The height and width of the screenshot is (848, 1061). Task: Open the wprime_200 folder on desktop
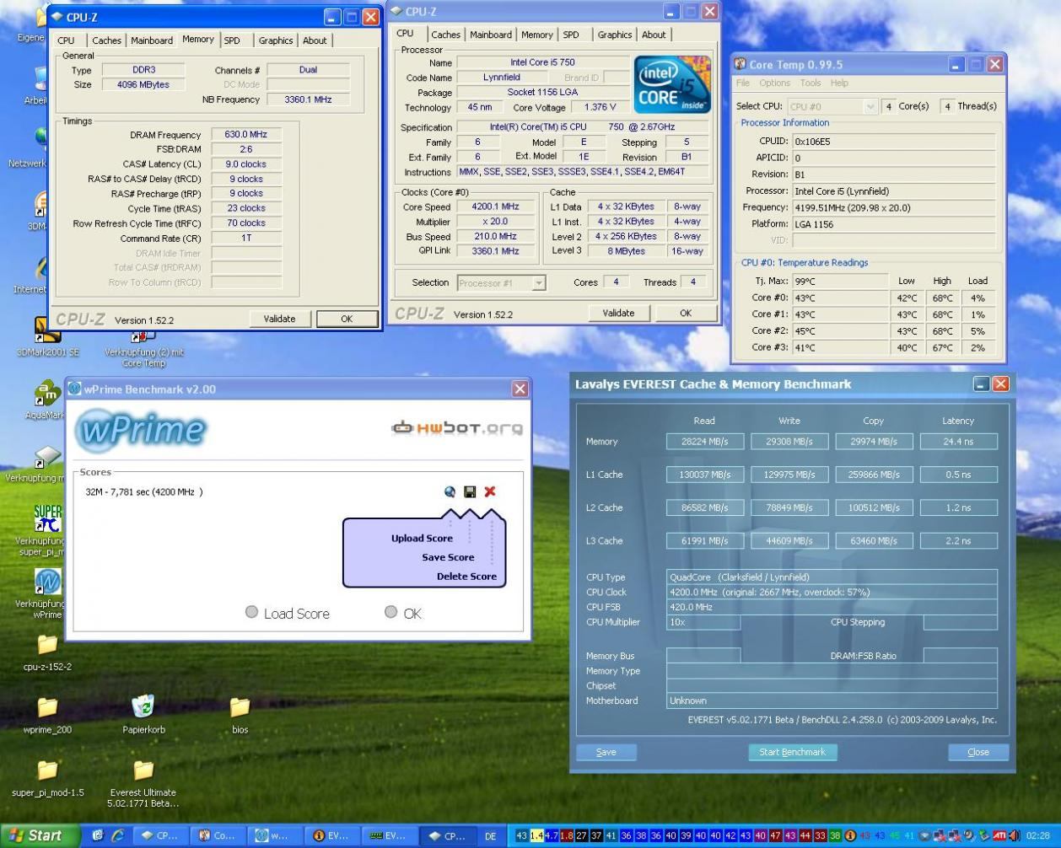coord(47,714)
